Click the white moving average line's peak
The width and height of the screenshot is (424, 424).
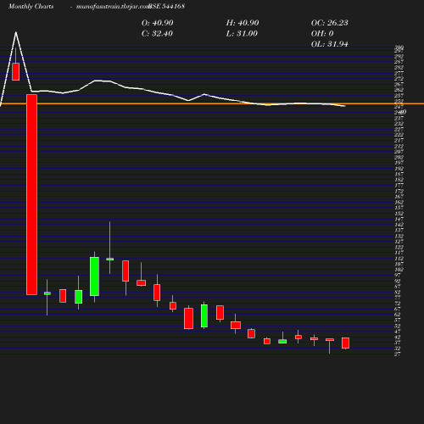pos(16,33)
